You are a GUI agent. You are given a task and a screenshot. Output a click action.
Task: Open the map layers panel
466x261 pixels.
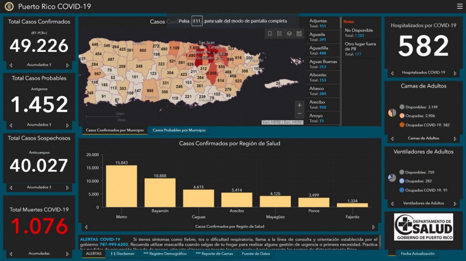point(289,34)
